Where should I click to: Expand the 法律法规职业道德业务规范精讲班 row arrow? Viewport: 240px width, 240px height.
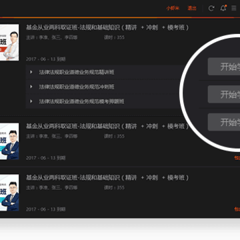tap(31, 72)
